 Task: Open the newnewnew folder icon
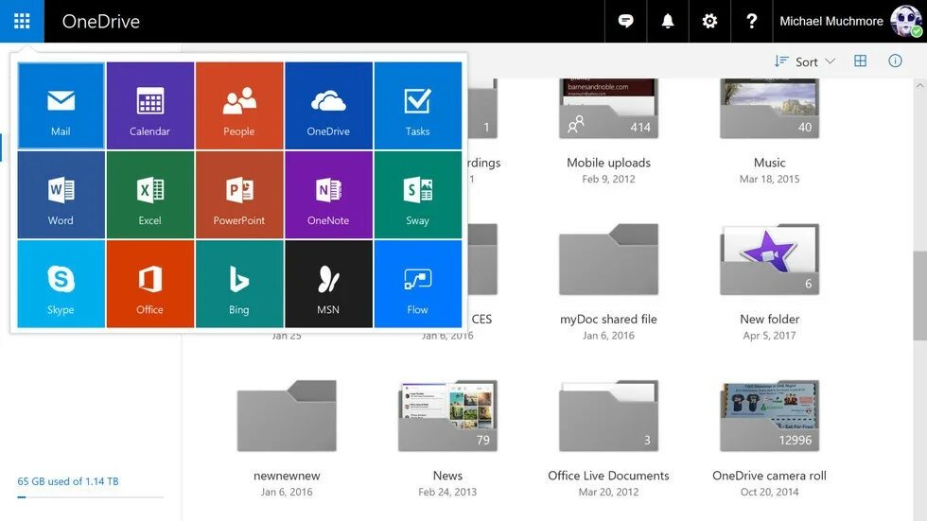[x=287, y=416]
